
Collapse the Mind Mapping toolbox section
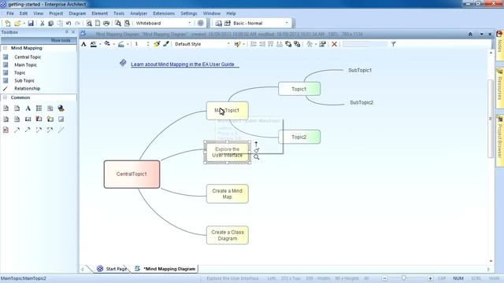[6, 48]
